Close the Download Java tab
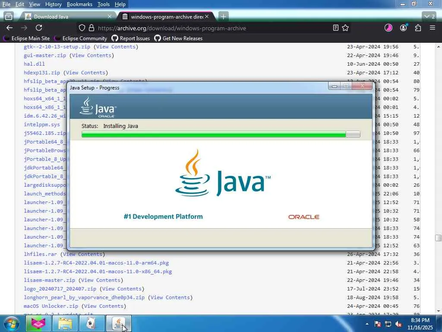442x332 pixels. point(109,17)
